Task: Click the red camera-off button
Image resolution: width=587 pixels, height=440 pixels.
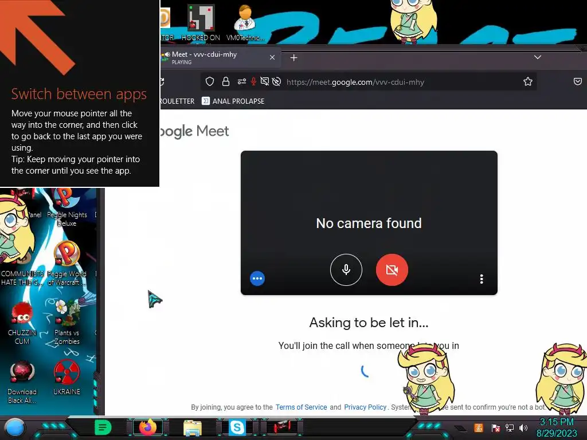Action: (392, 270)
